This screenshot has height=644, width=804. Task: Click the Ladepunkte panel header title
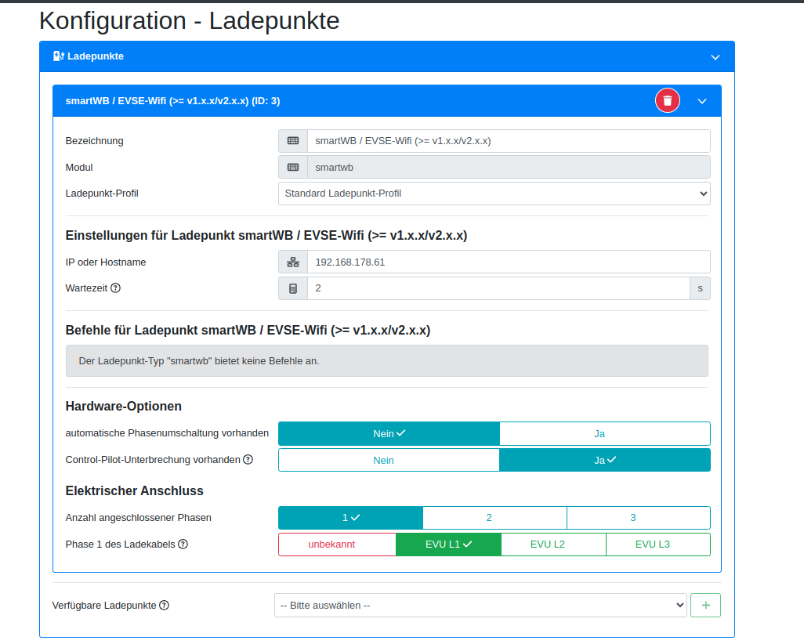[x=96, y=56]
